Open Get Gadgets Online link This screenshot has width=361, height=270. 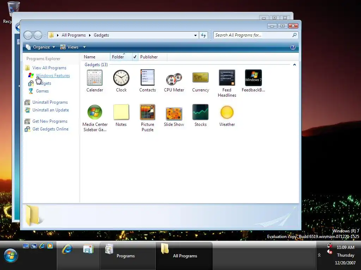[x=50, y=129]
